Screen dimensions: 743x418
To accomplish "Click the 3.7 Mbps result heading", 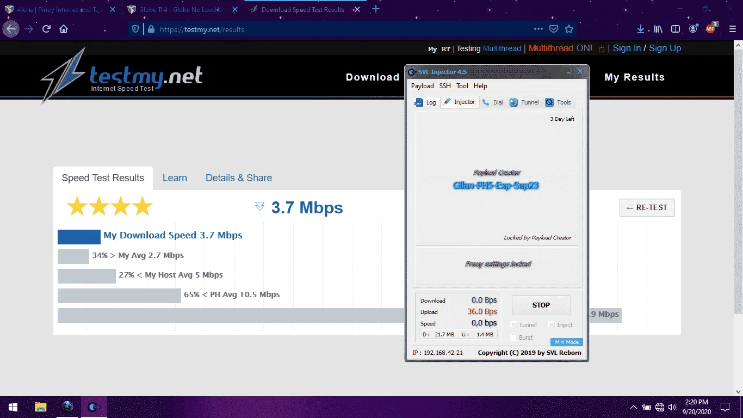I will pyautogui.click(x=307, y=207).
